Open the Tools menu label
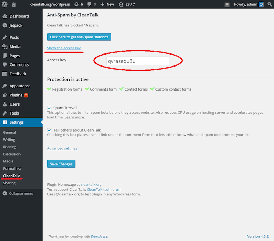This screenshot has width=274, height=241. (x=14, y=113)
